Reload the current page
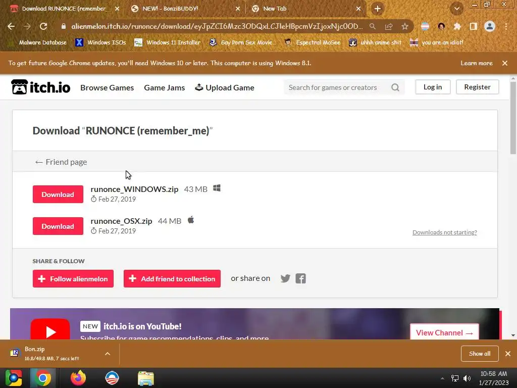The width and height of the screenshot is (517, 388). tap(43, 26)
